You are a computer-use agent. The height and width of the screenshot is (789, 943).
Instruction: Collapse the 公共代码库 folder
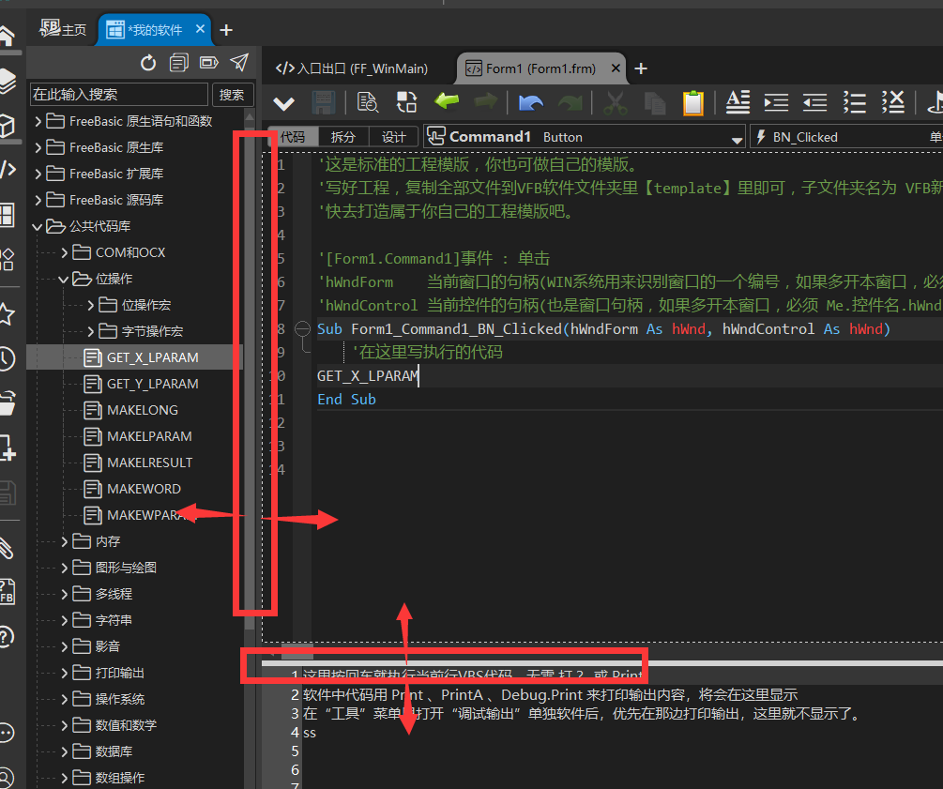(38, 226)
